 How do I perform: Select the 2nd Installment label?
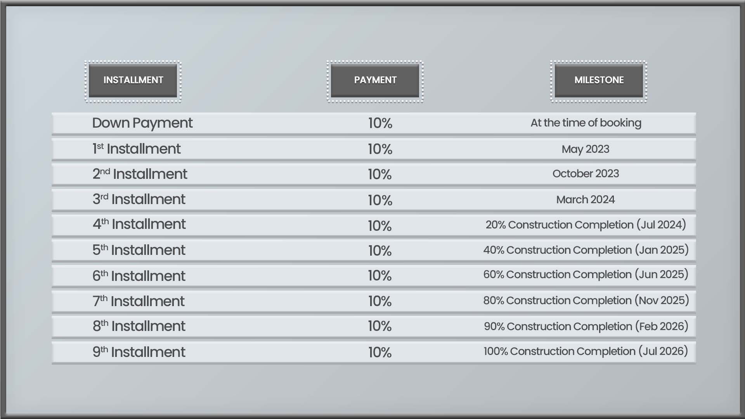[140, 174]
